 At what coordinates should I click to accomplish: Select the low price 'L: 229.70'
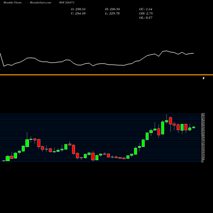click(x=112, y=14)
